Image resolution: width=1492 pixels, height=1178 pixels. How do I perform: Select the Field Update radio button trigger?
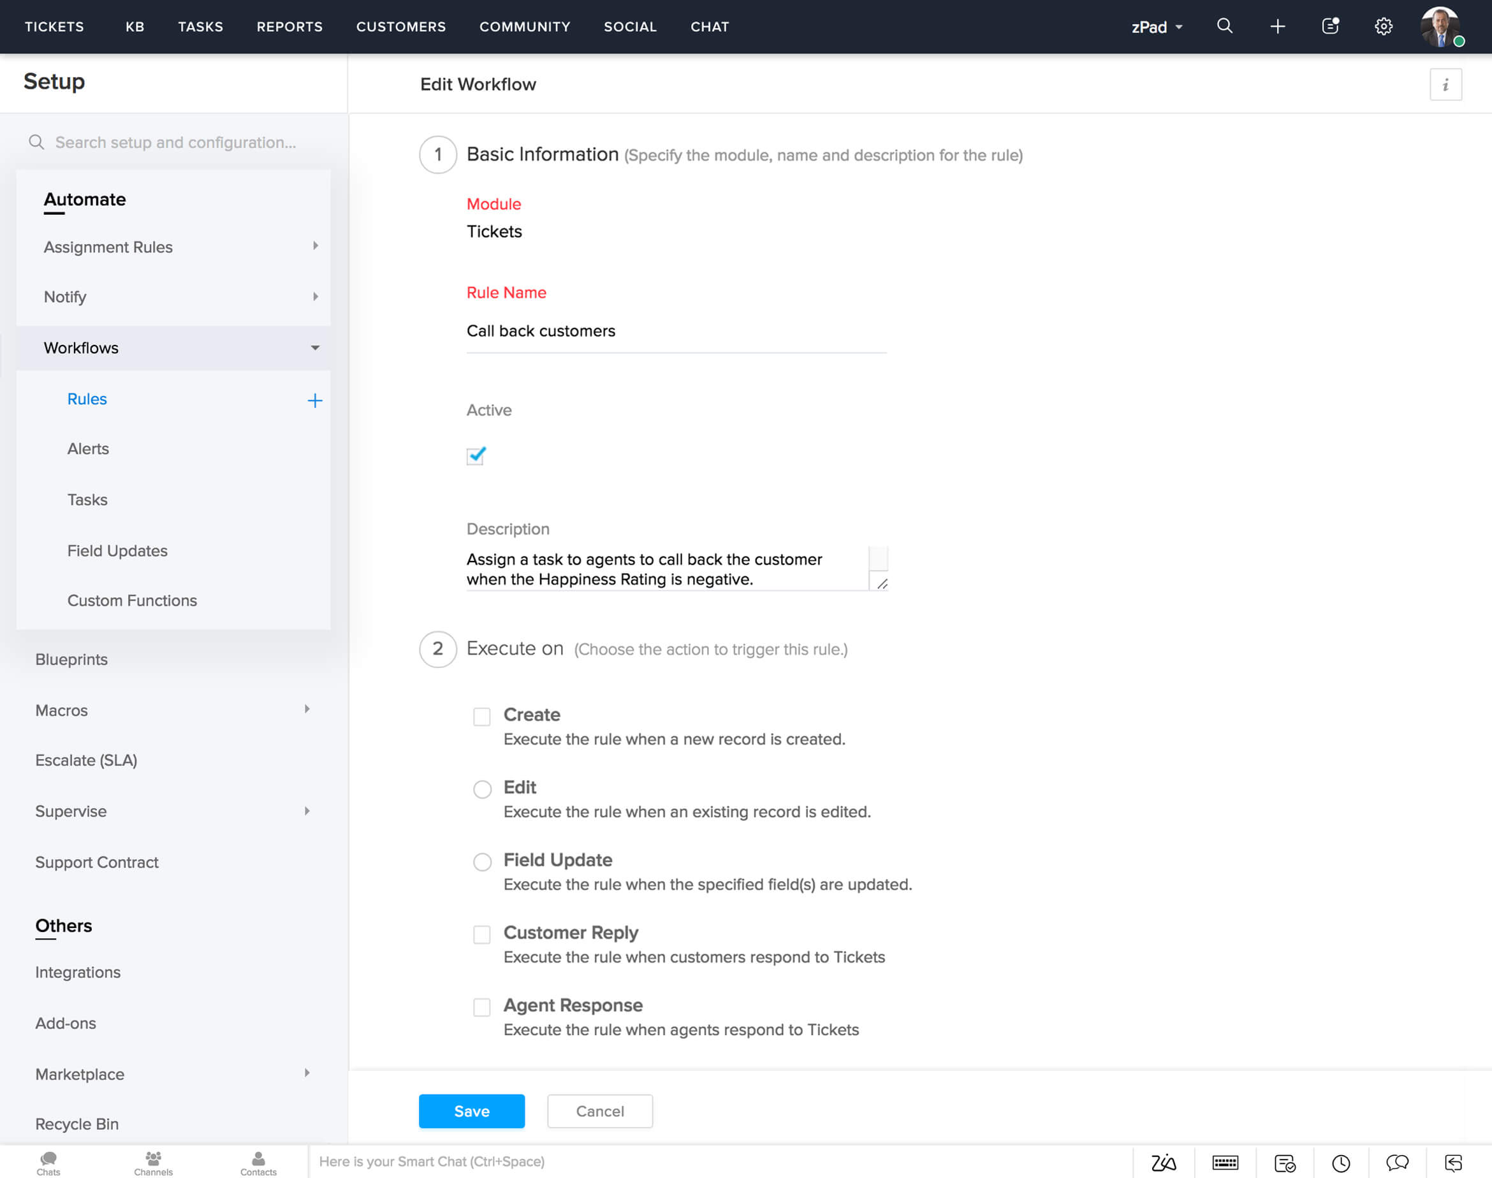[483, 861]
